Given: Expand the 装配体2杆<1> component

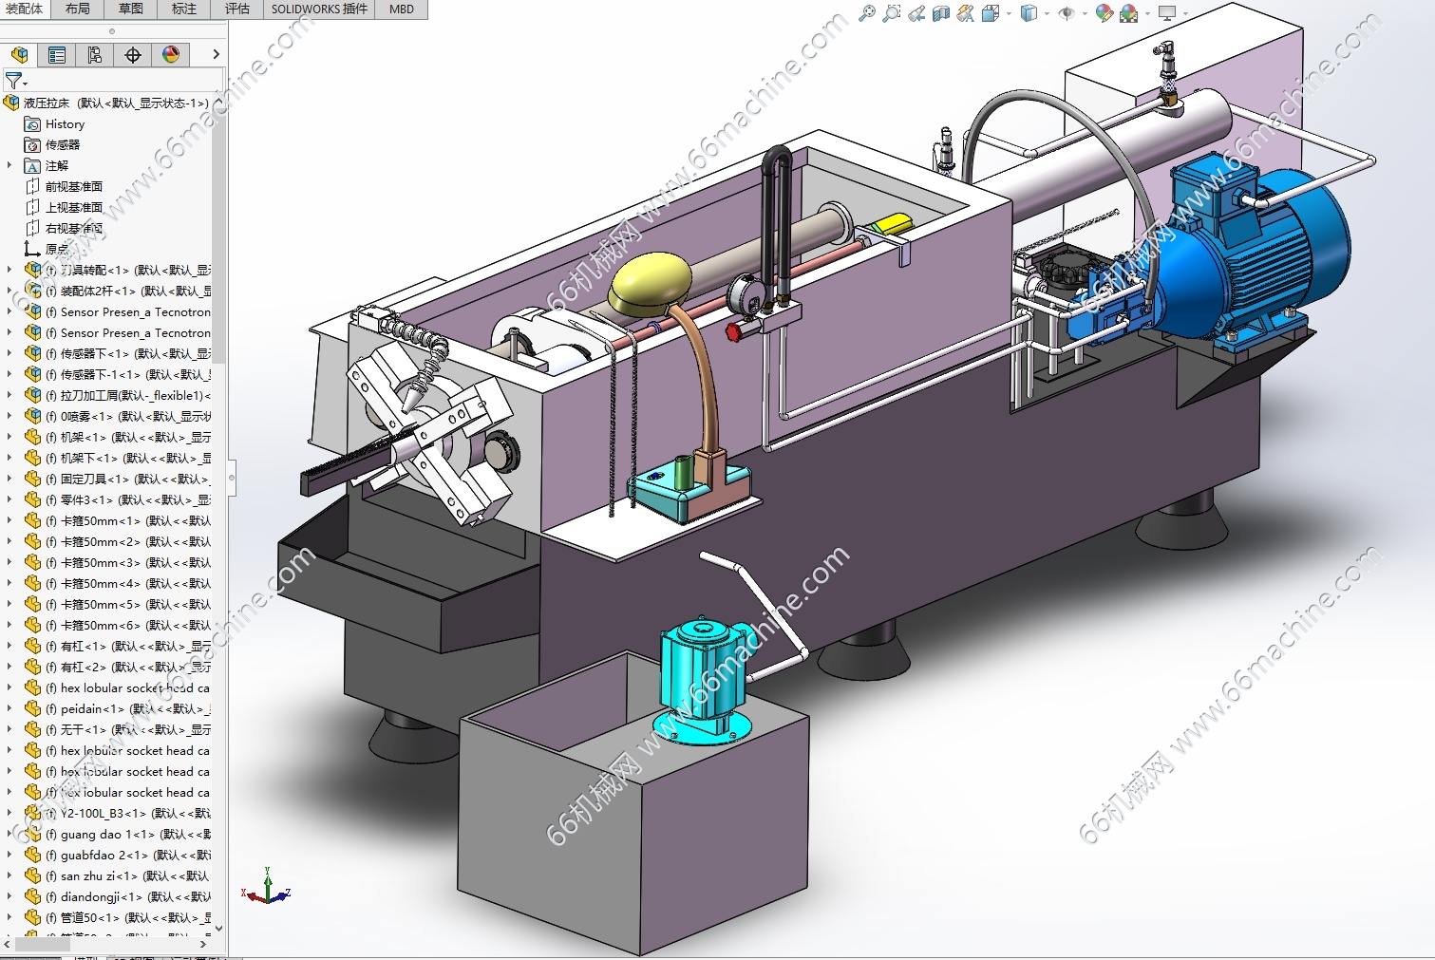Looking at the screenshot, I should tap(9, 291).
